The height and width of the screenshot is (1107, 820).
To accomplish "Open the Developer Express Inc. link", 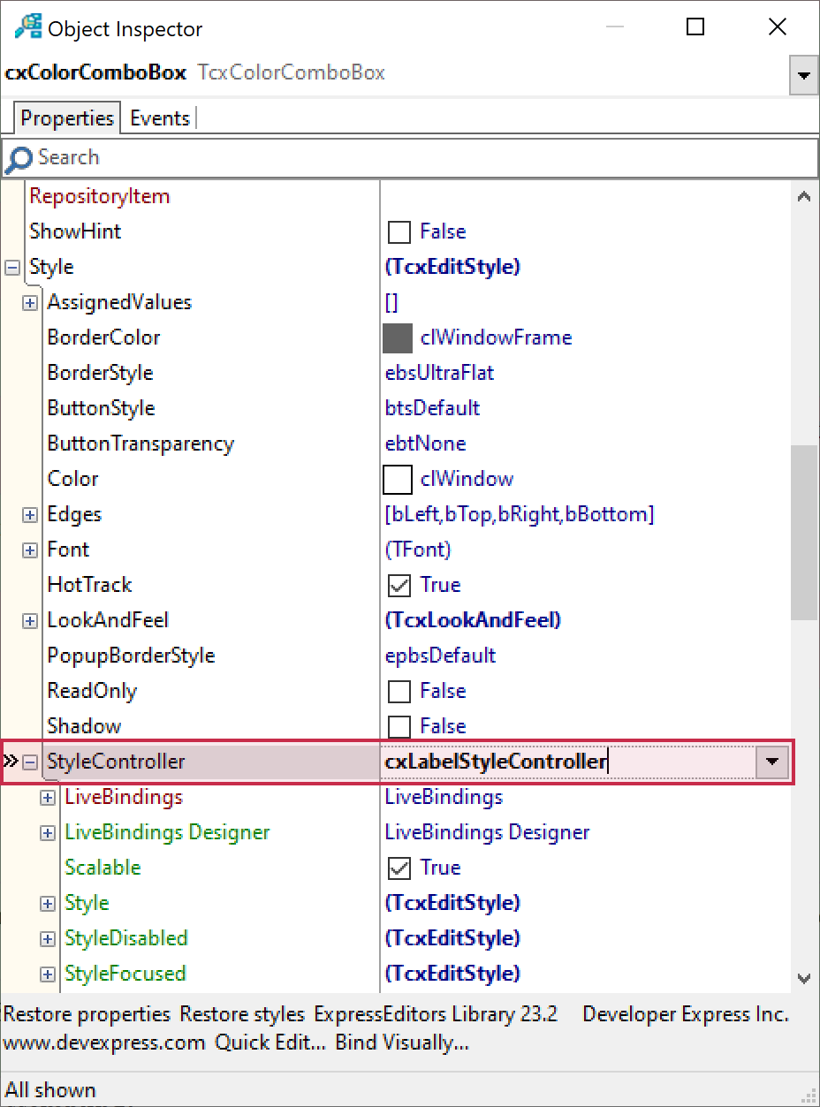I will pos(686,1014).
